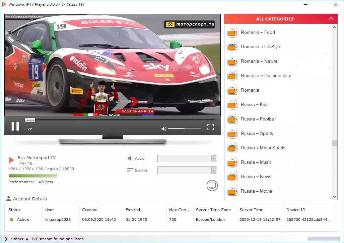344x243 pixels.
Task: Click the TV icon beside Romania Documentary
Action: pyautogui.click(x=232, y=76)
